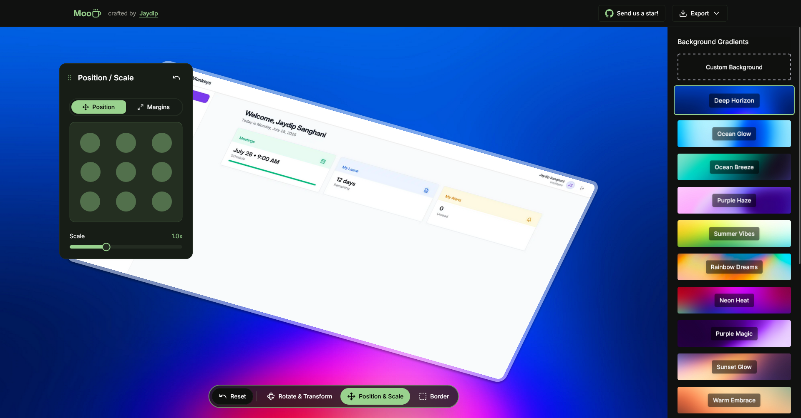Click the sidebar vertical scrollbar
The height and width of the screenshot is (418, 801).
click(x=799, y=146)
